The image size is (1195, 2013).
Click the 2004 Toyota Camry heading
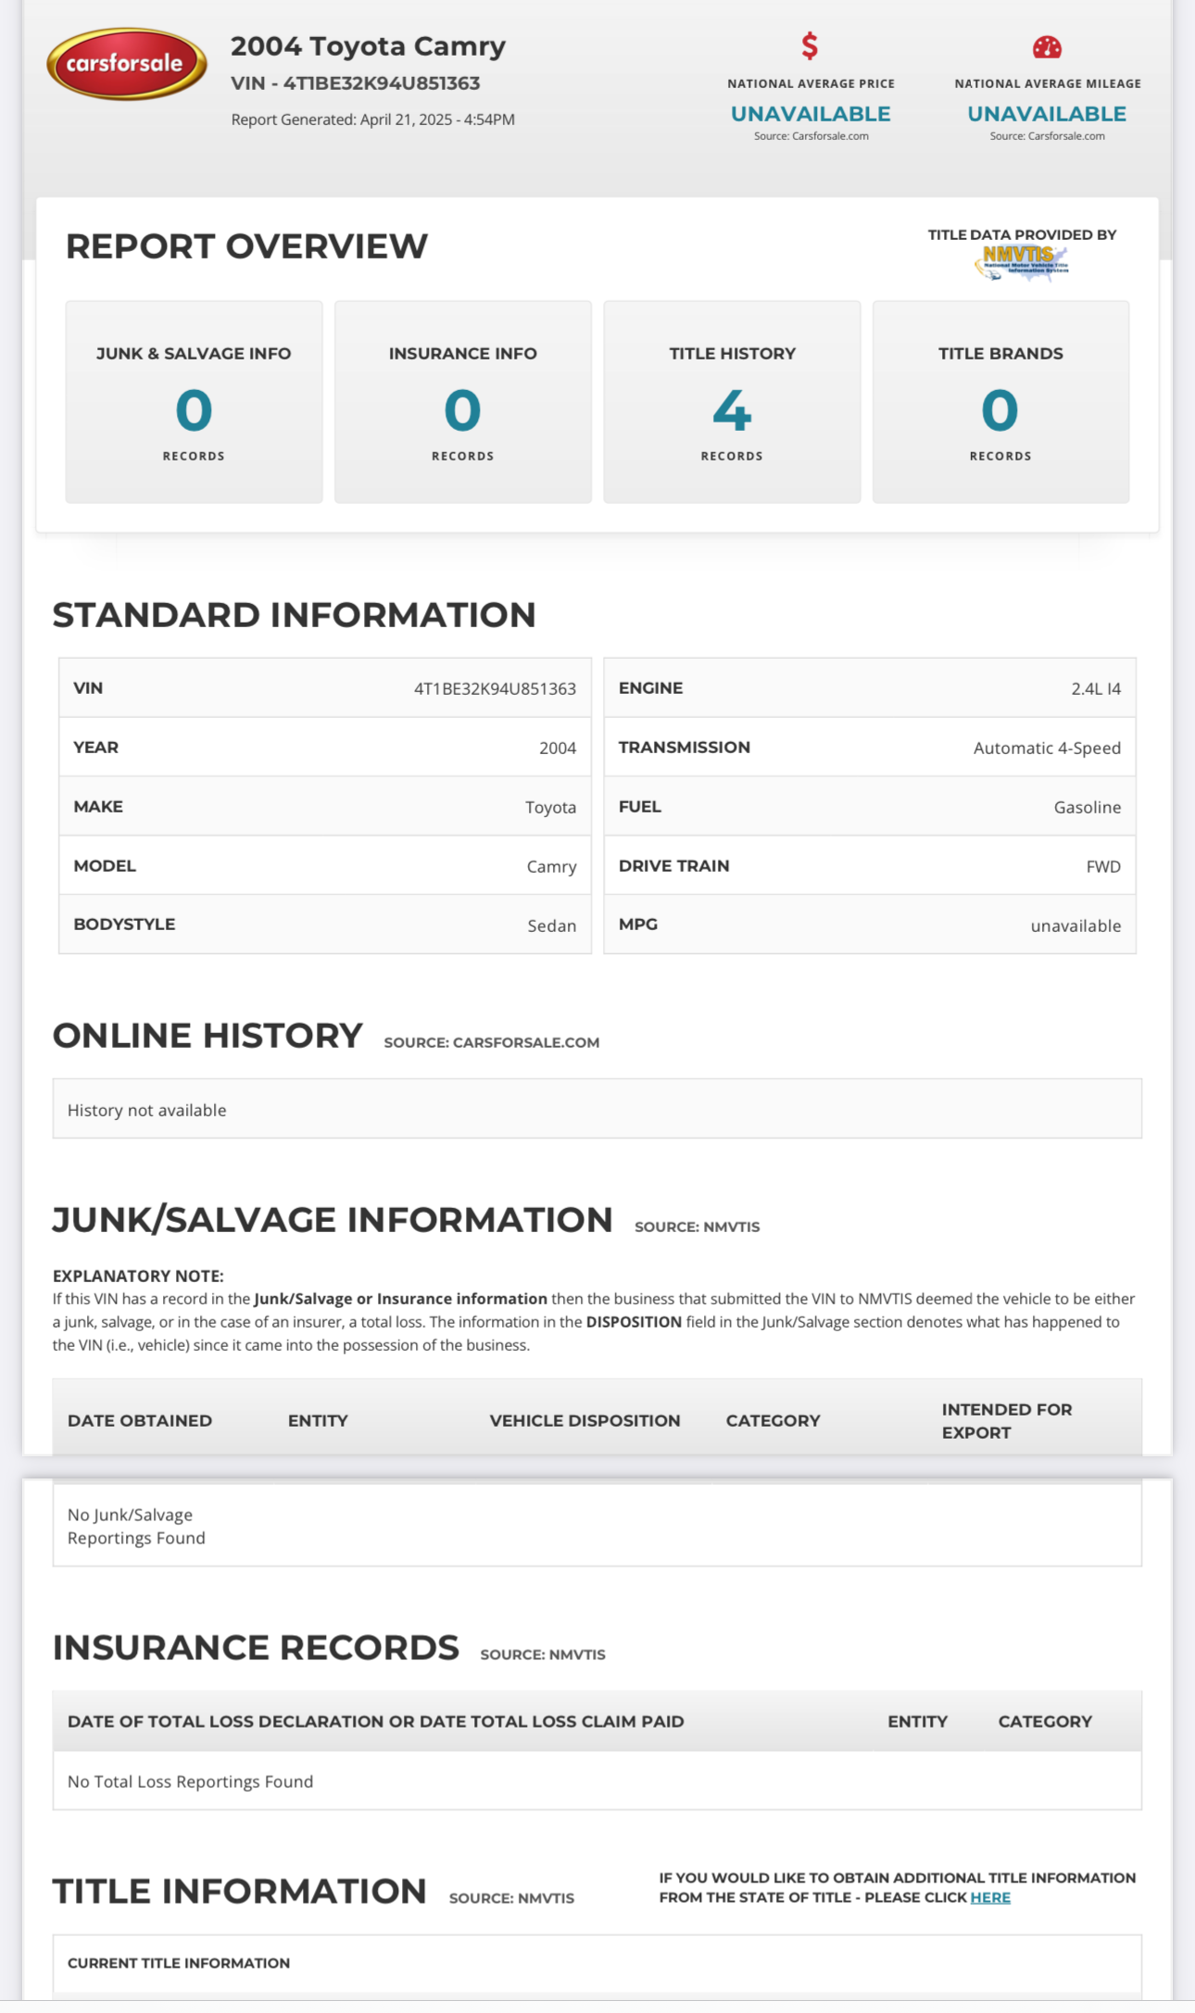[368, 46]
